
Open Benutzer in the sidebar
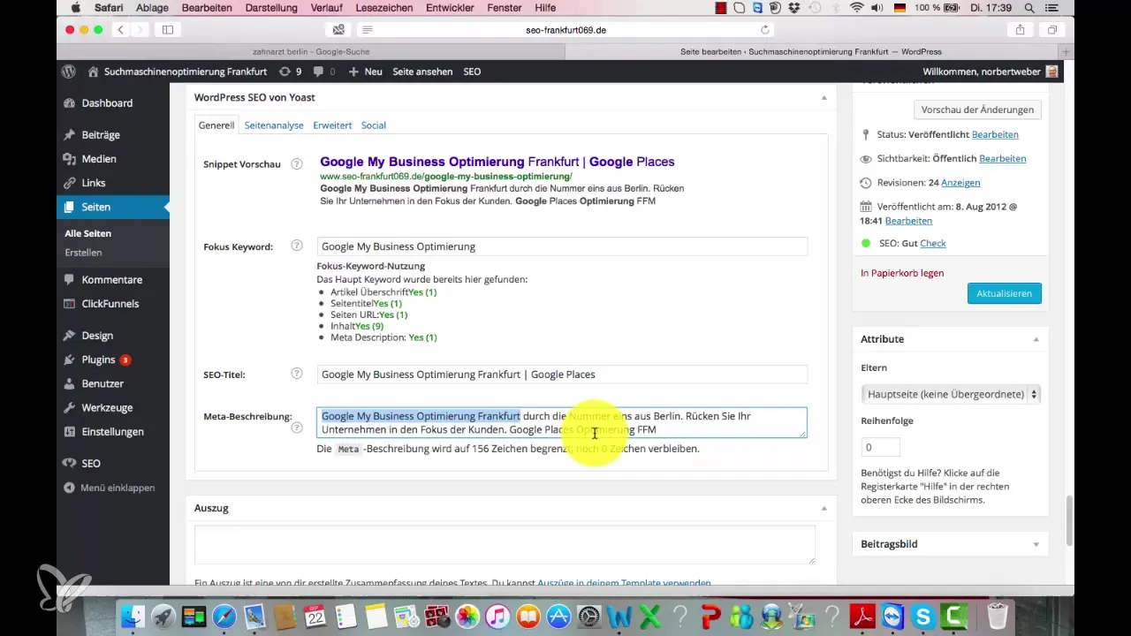102,384
